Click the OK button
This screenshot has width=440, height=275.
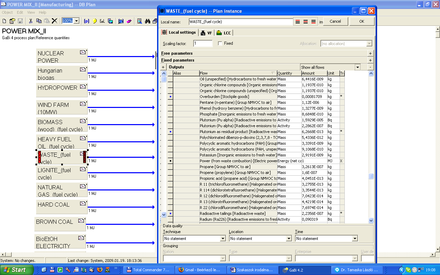pos(362,21)
